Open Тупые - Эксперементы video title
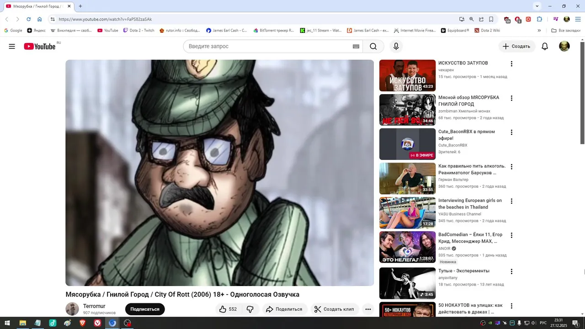The width and height of the screenshot is (585, 329). [x=464, y=271]
